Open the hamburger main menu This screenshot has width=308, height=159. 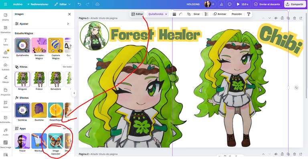[x=6, y=4]
